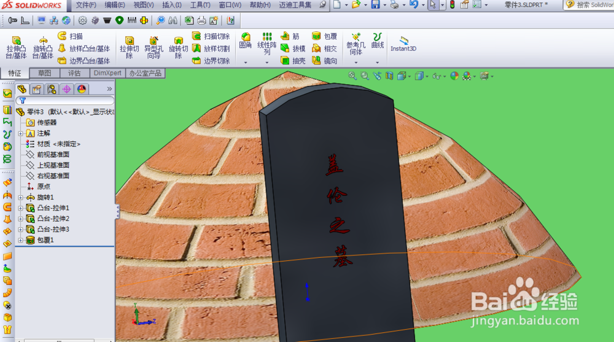Select the 包覆 wrap feature
The height and width of the screenshot is (342, 614).
pos(325,36)
